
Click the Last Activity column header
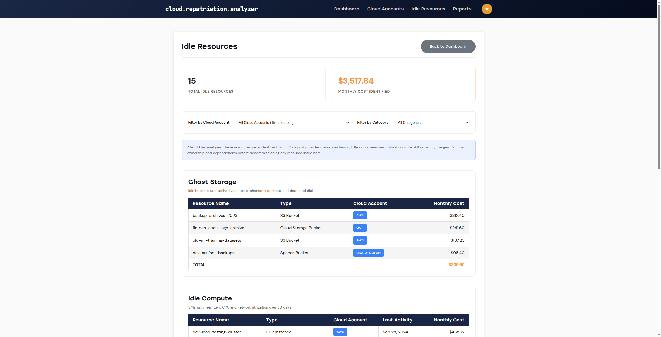tap(398, 320)
